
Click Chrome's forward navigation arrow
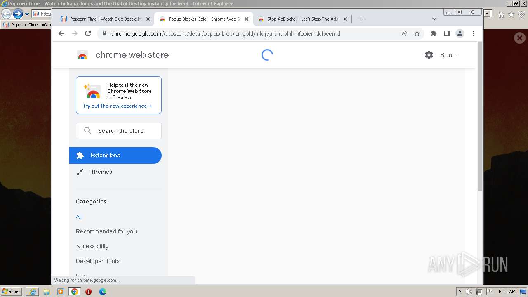(75, 34)
